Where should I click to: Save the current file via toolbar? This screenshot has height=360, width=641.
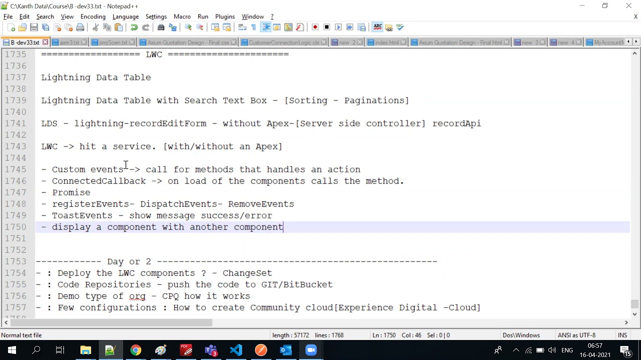tap(34, 27)
